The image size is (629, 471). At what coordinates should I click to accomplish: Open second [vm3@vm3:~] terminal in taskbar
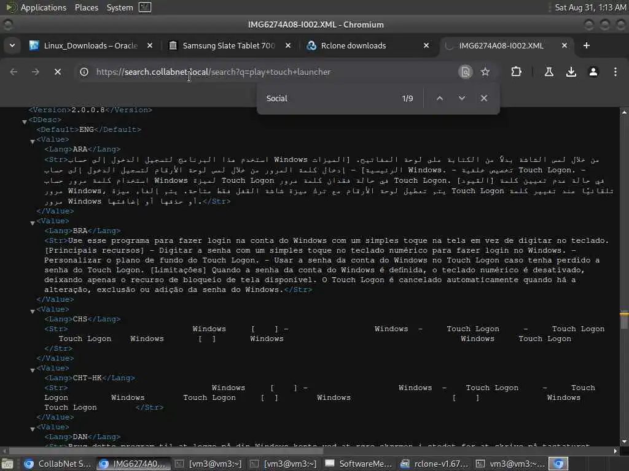[283, 464]
